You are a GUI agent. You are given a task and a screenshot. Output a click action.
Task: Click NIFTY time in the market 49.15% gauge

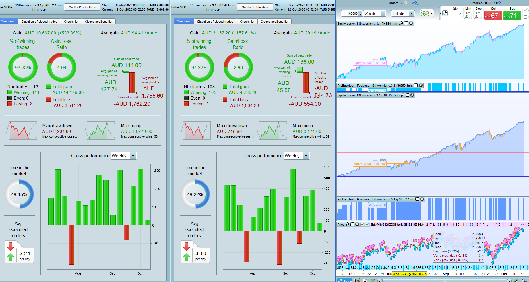point(19,194)
